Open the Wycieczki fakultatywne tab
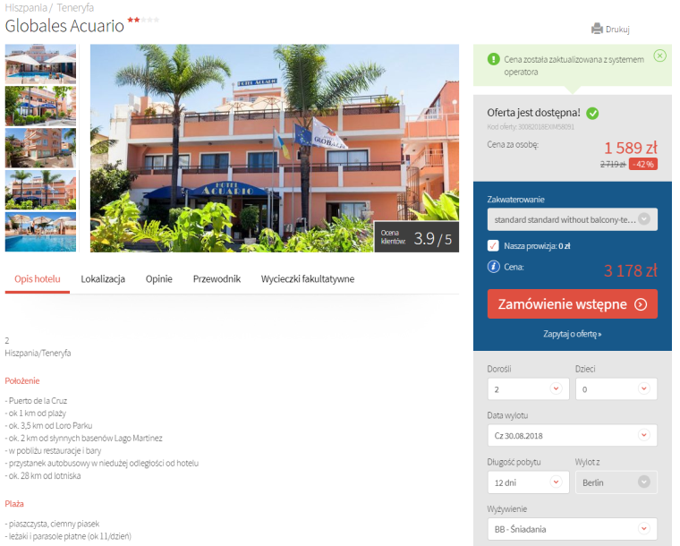This screenshot has height=546, width=680. tap(308, 279)
